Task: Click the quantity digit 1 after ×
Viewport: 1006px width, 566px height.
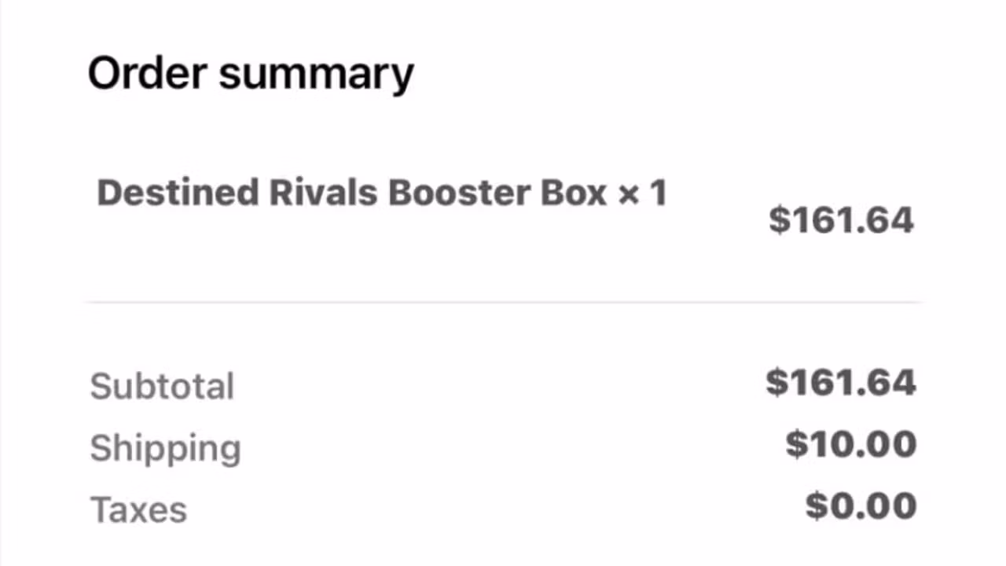Action: coord(659,193)
